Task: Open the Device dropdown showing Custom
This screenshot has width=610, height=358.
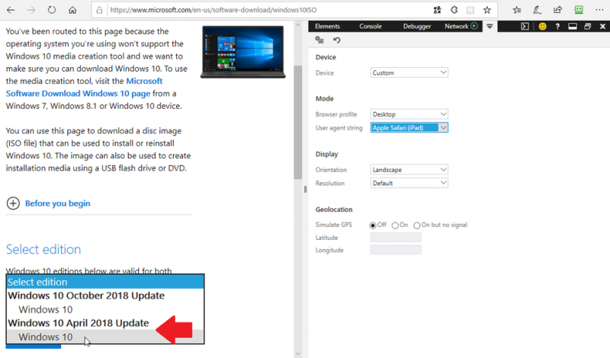Action: coord(409,72)
